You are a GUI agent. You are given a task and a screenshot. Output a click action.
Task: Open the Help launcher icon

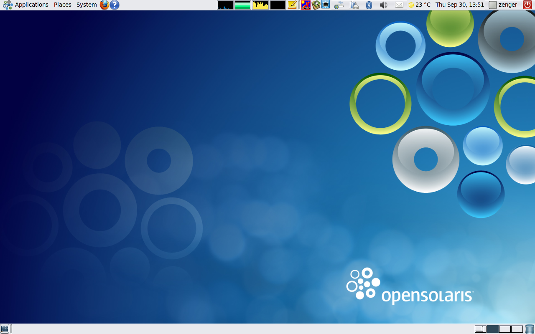[115, 5]
